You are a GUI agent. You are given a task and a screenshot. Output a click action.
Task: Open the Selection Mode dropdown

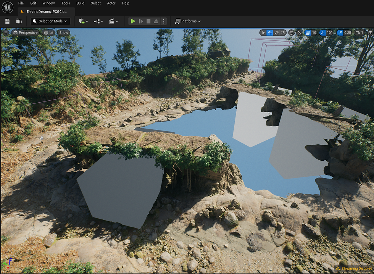coord(50,21)
